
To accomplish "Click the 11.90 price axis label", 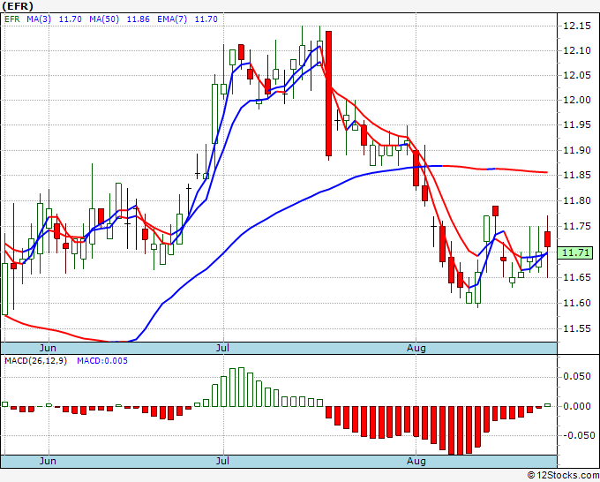I will 577,150.
